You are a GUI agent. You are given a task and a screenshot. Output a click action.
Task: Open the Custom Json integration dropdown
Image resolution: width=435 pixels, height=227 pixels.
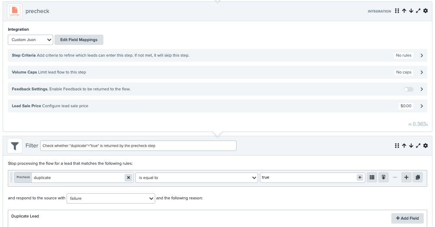[31, 40]
